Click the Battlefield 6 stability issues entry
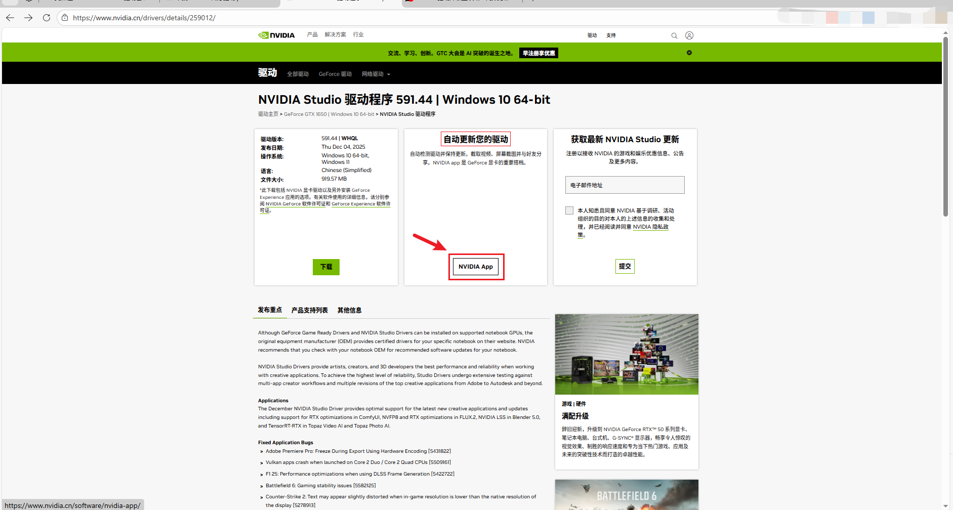The width and height of the screenshot is (953, 510). [320, 485]
